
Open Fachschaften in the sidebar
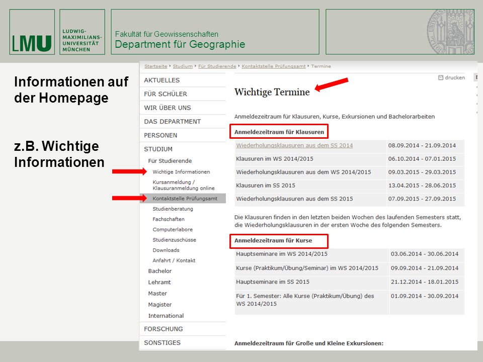[x=169, y=219]
